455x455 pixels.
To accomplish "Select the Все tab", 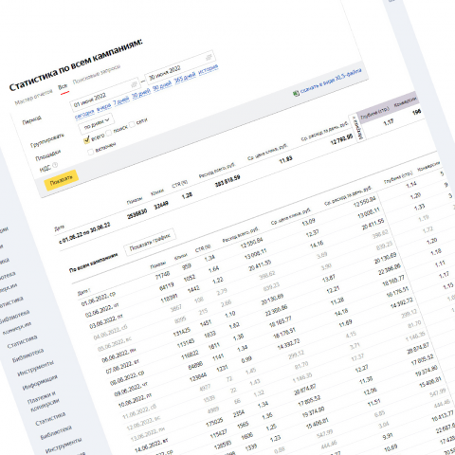I will 64,87.
